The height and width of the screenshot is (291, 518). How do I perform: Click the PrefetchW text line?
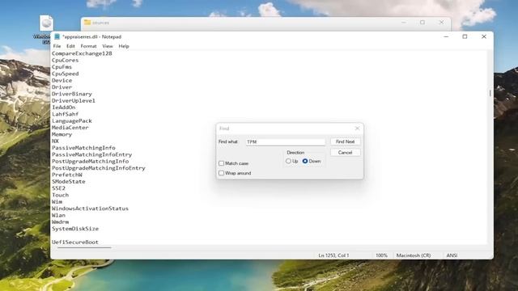pyautogui.click(x=66, y=175)
